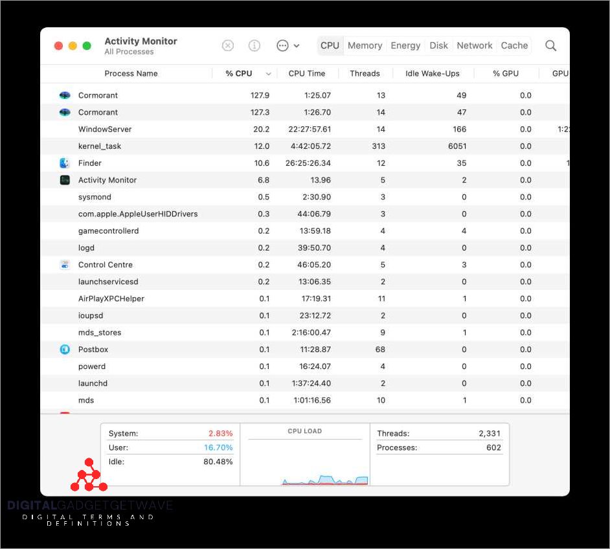This screenshot has height=549, width=610.
Task: Sort by the Process Name column header
Action: point(131,74)
